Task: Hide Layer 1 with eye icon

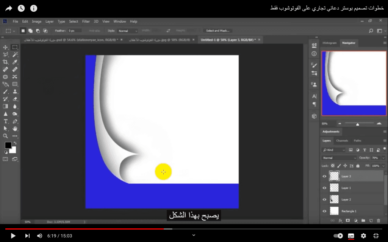Action: [x=324, y=188]
